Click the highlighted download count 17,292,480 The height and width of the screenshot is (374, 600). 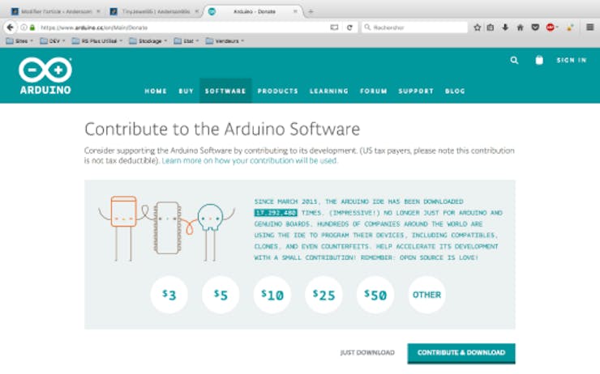276,212
